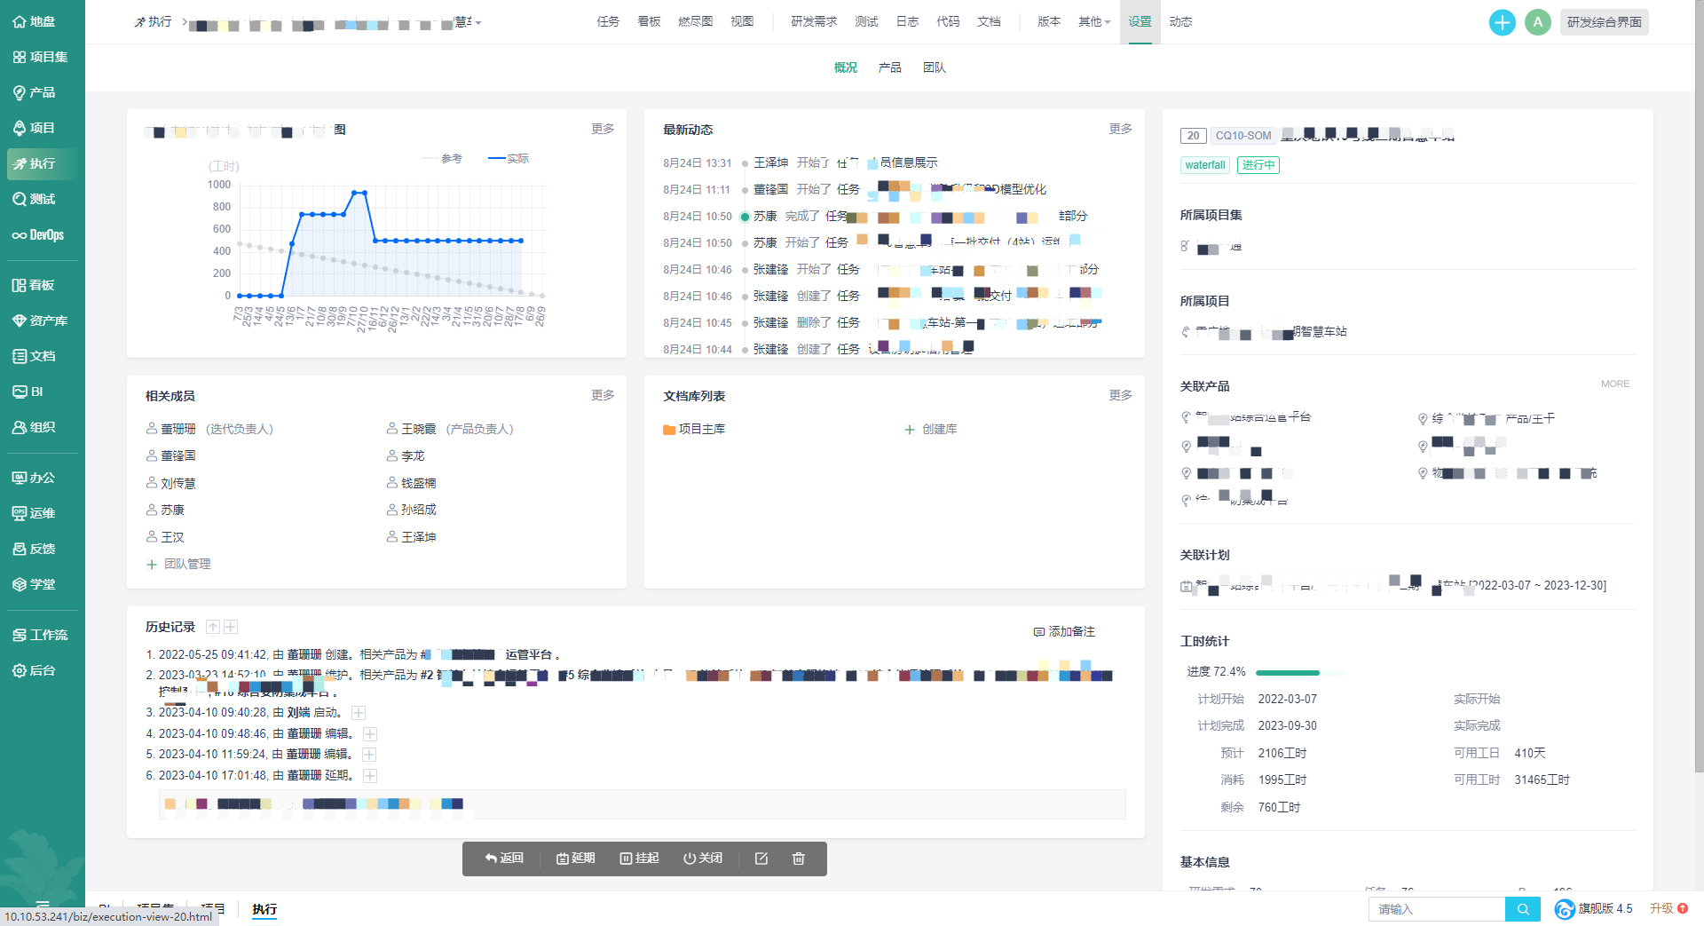Expand all history records with header plus icon
This screenshot has width=1704, height=926.
231,627
